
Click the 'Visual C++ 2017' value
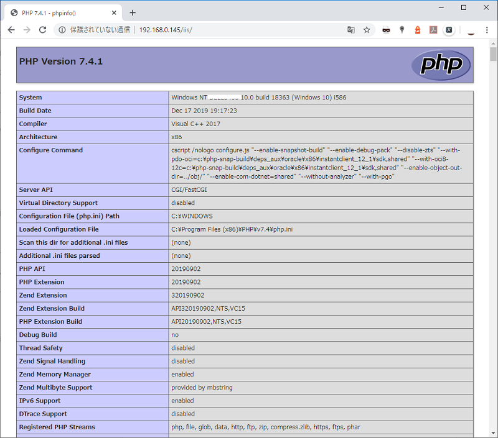point(195,124)
